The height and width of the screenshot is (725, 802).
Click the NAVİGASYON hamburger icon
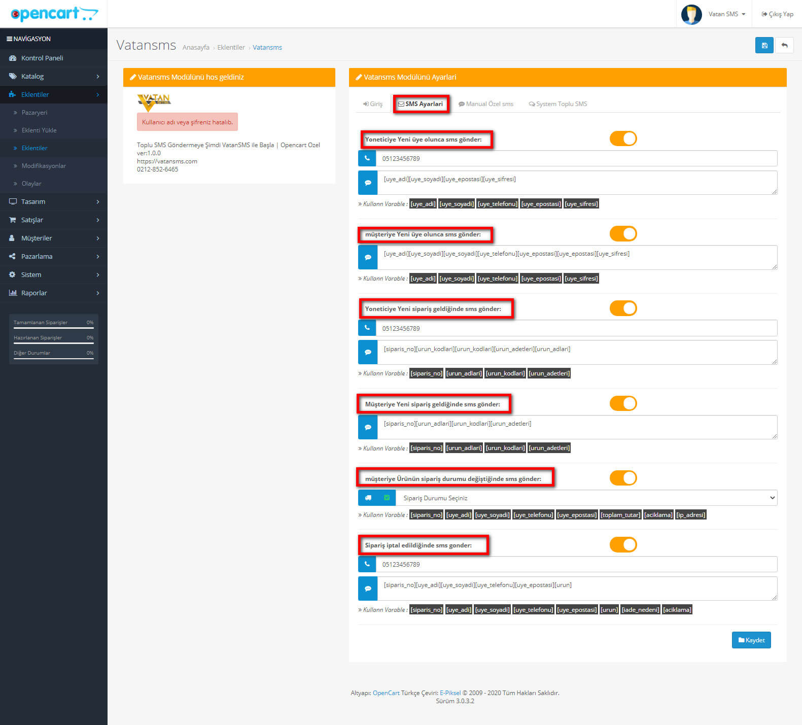tap(9, 39)
